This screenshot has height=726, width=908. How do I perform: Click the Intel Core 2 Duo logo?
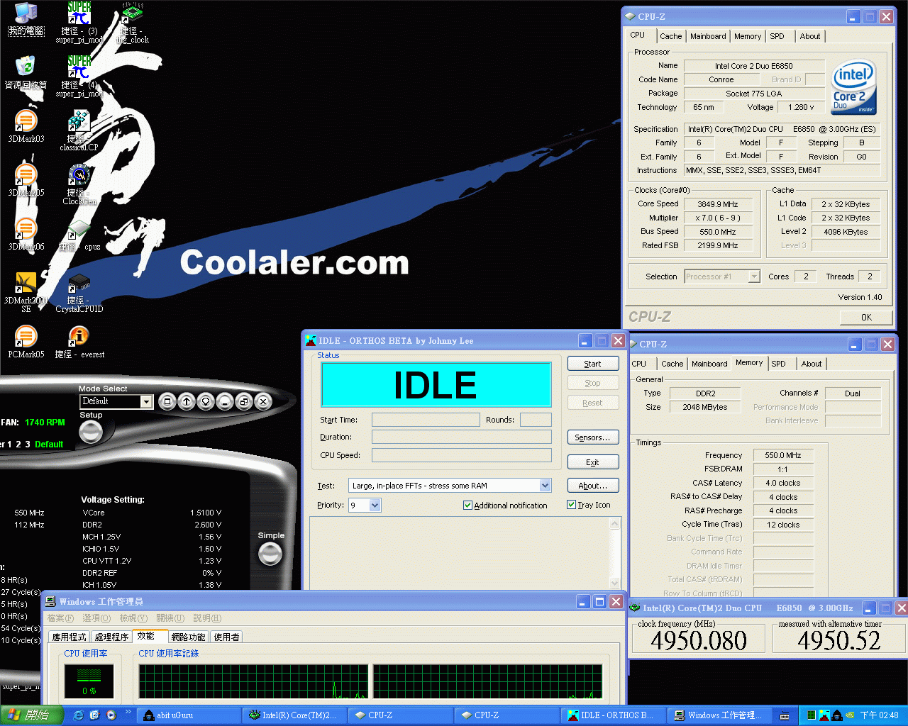click(x=854, y=89)
